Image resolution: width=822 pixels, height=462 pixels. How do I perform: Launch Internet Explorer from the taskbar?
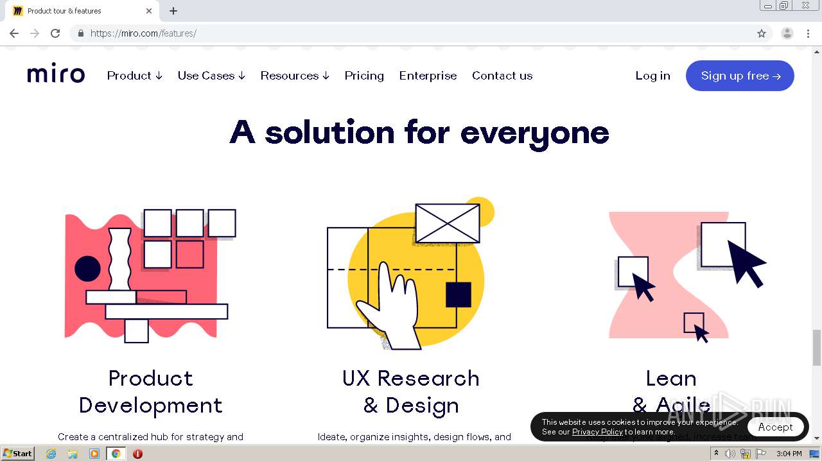tap(51, 454)
